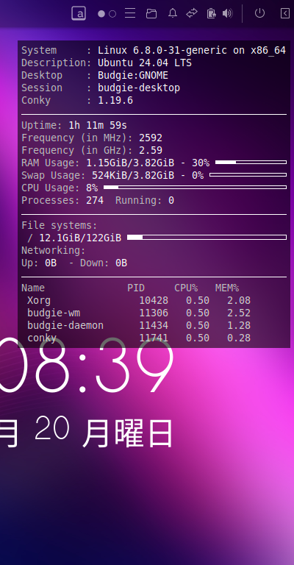Switch to the first workspace dot
Image resolution: width=294 pixels, height=565 pixels.
pos(101,14)
